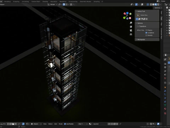The image size is (170, 128).
Task: Unlink material with X icon
Action: click(117, 124)
